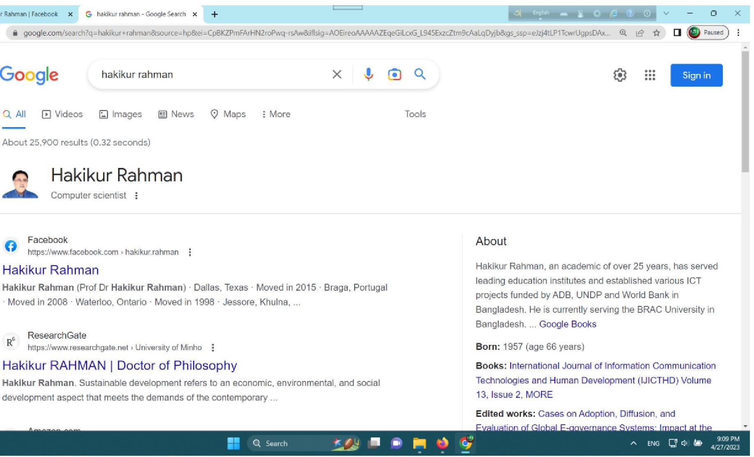Close the Facebook tab
The height and width of the screenshot is (457, 754).
click(x=70, y=14)
